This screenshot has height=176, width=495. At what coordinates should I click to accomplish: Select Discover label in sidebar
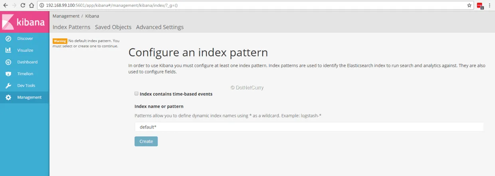(25, 39)
